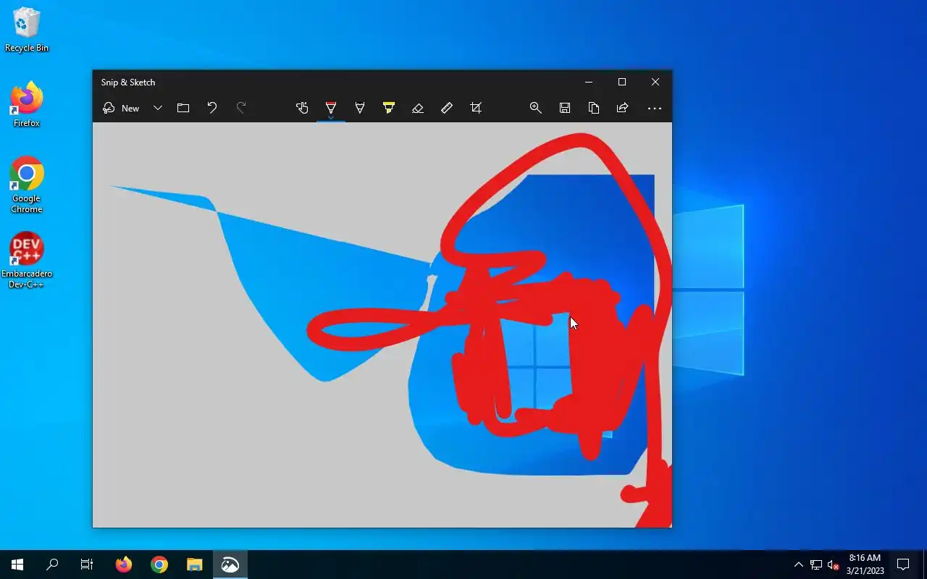Show hidden system tray icons

(x=798, y=565)
